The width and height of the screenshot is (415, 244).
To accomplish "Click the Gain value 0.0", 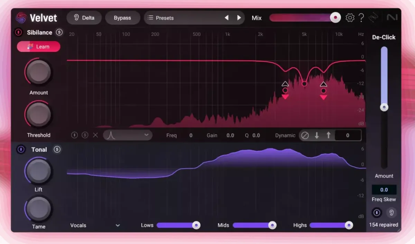I will click(x=230, y=135).
